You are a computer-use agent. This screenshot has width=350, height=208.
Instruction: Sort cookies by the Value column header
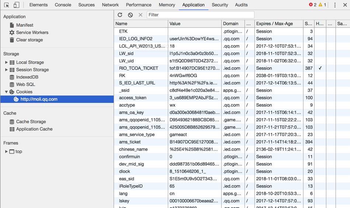(x=195, y=24)
